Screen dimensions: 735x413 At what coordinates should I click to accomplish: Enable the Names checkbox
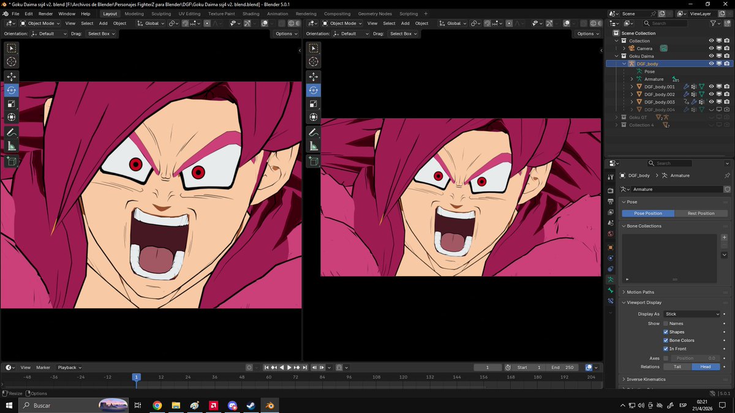point(666,324)
